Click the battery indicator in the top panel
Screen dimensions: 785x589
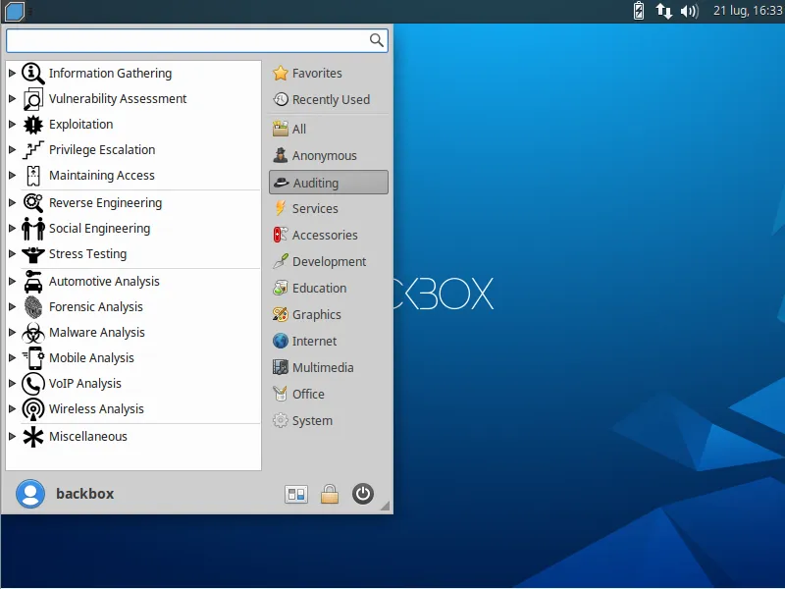pyautogui.click(x=639, y=11)
